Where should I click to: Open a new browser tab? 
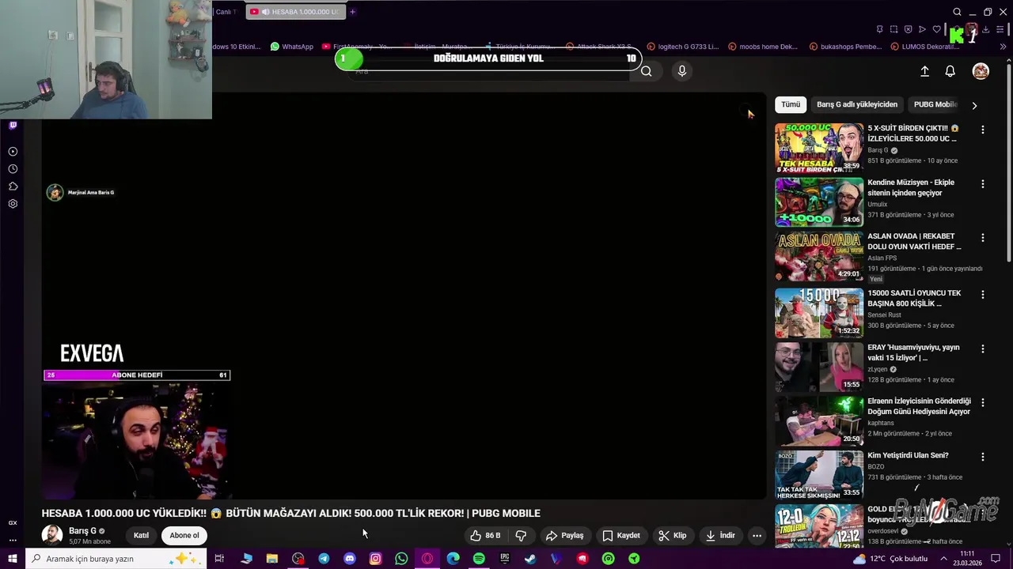tap(353, 12)
